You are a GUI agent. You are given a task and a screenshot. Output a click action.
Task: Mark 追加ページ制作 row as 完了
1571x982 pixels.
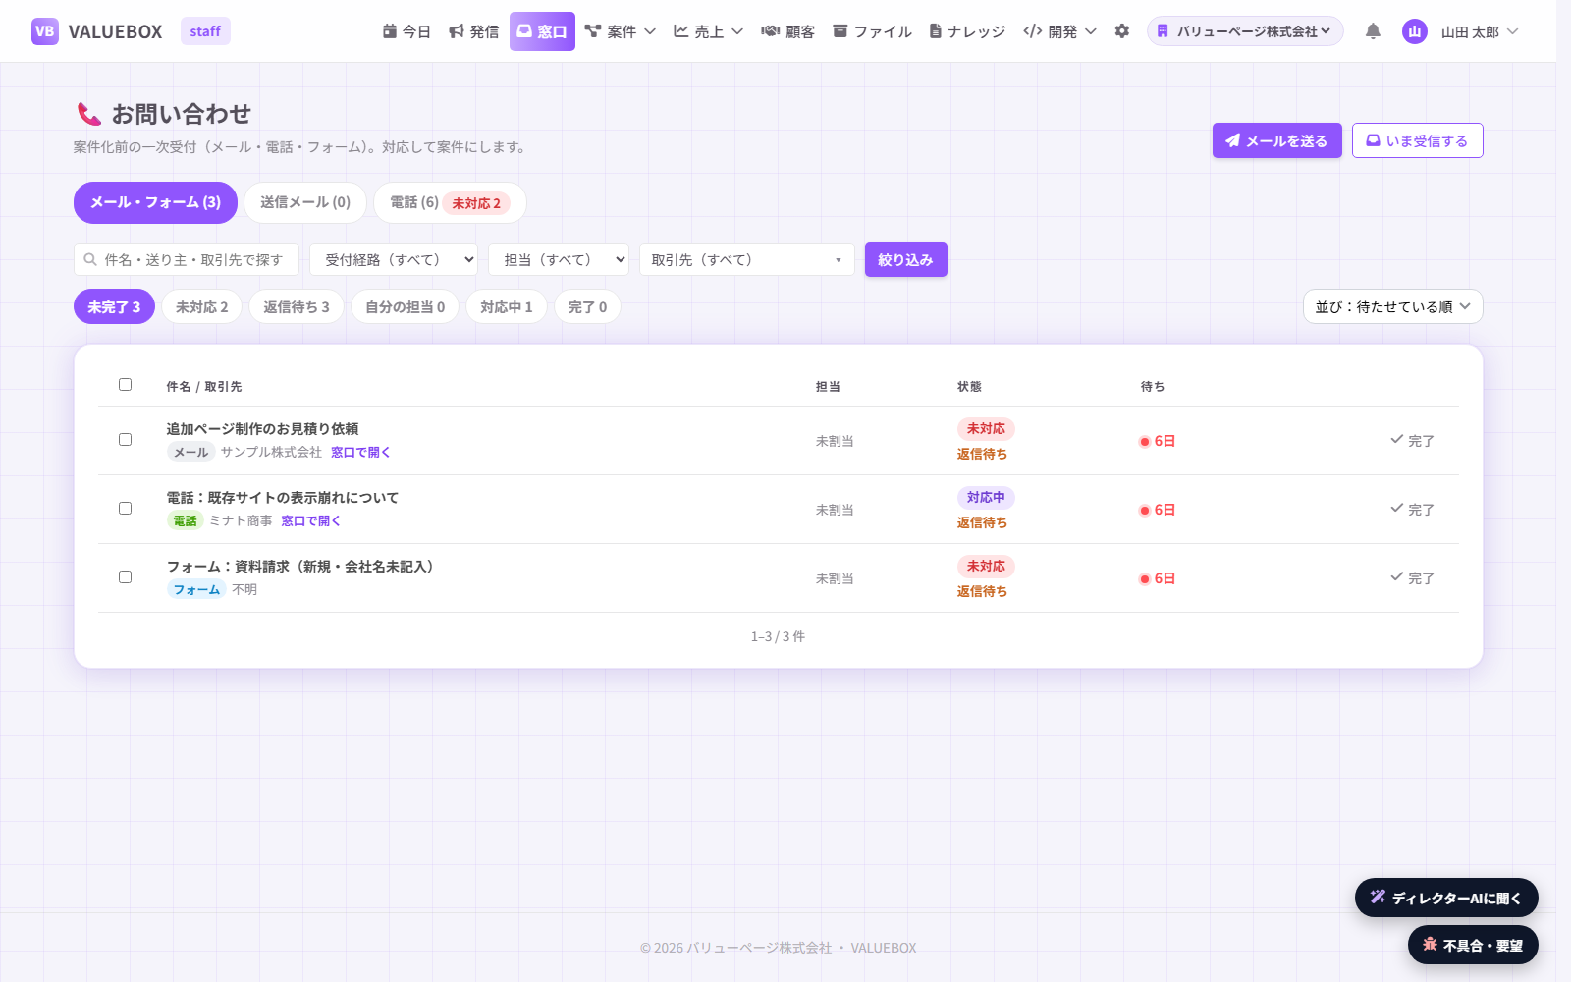tap(1412, 441)
